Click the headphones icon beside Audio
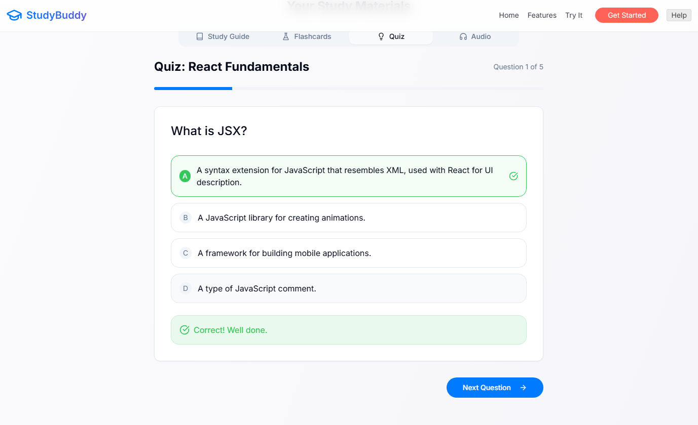 [x=463, y=36]
